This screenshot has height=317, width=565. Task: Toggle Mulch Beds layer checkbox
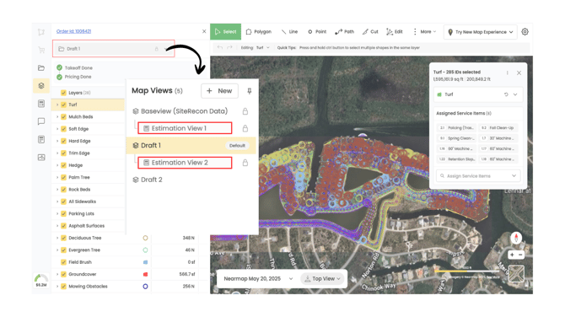[63, 116]
